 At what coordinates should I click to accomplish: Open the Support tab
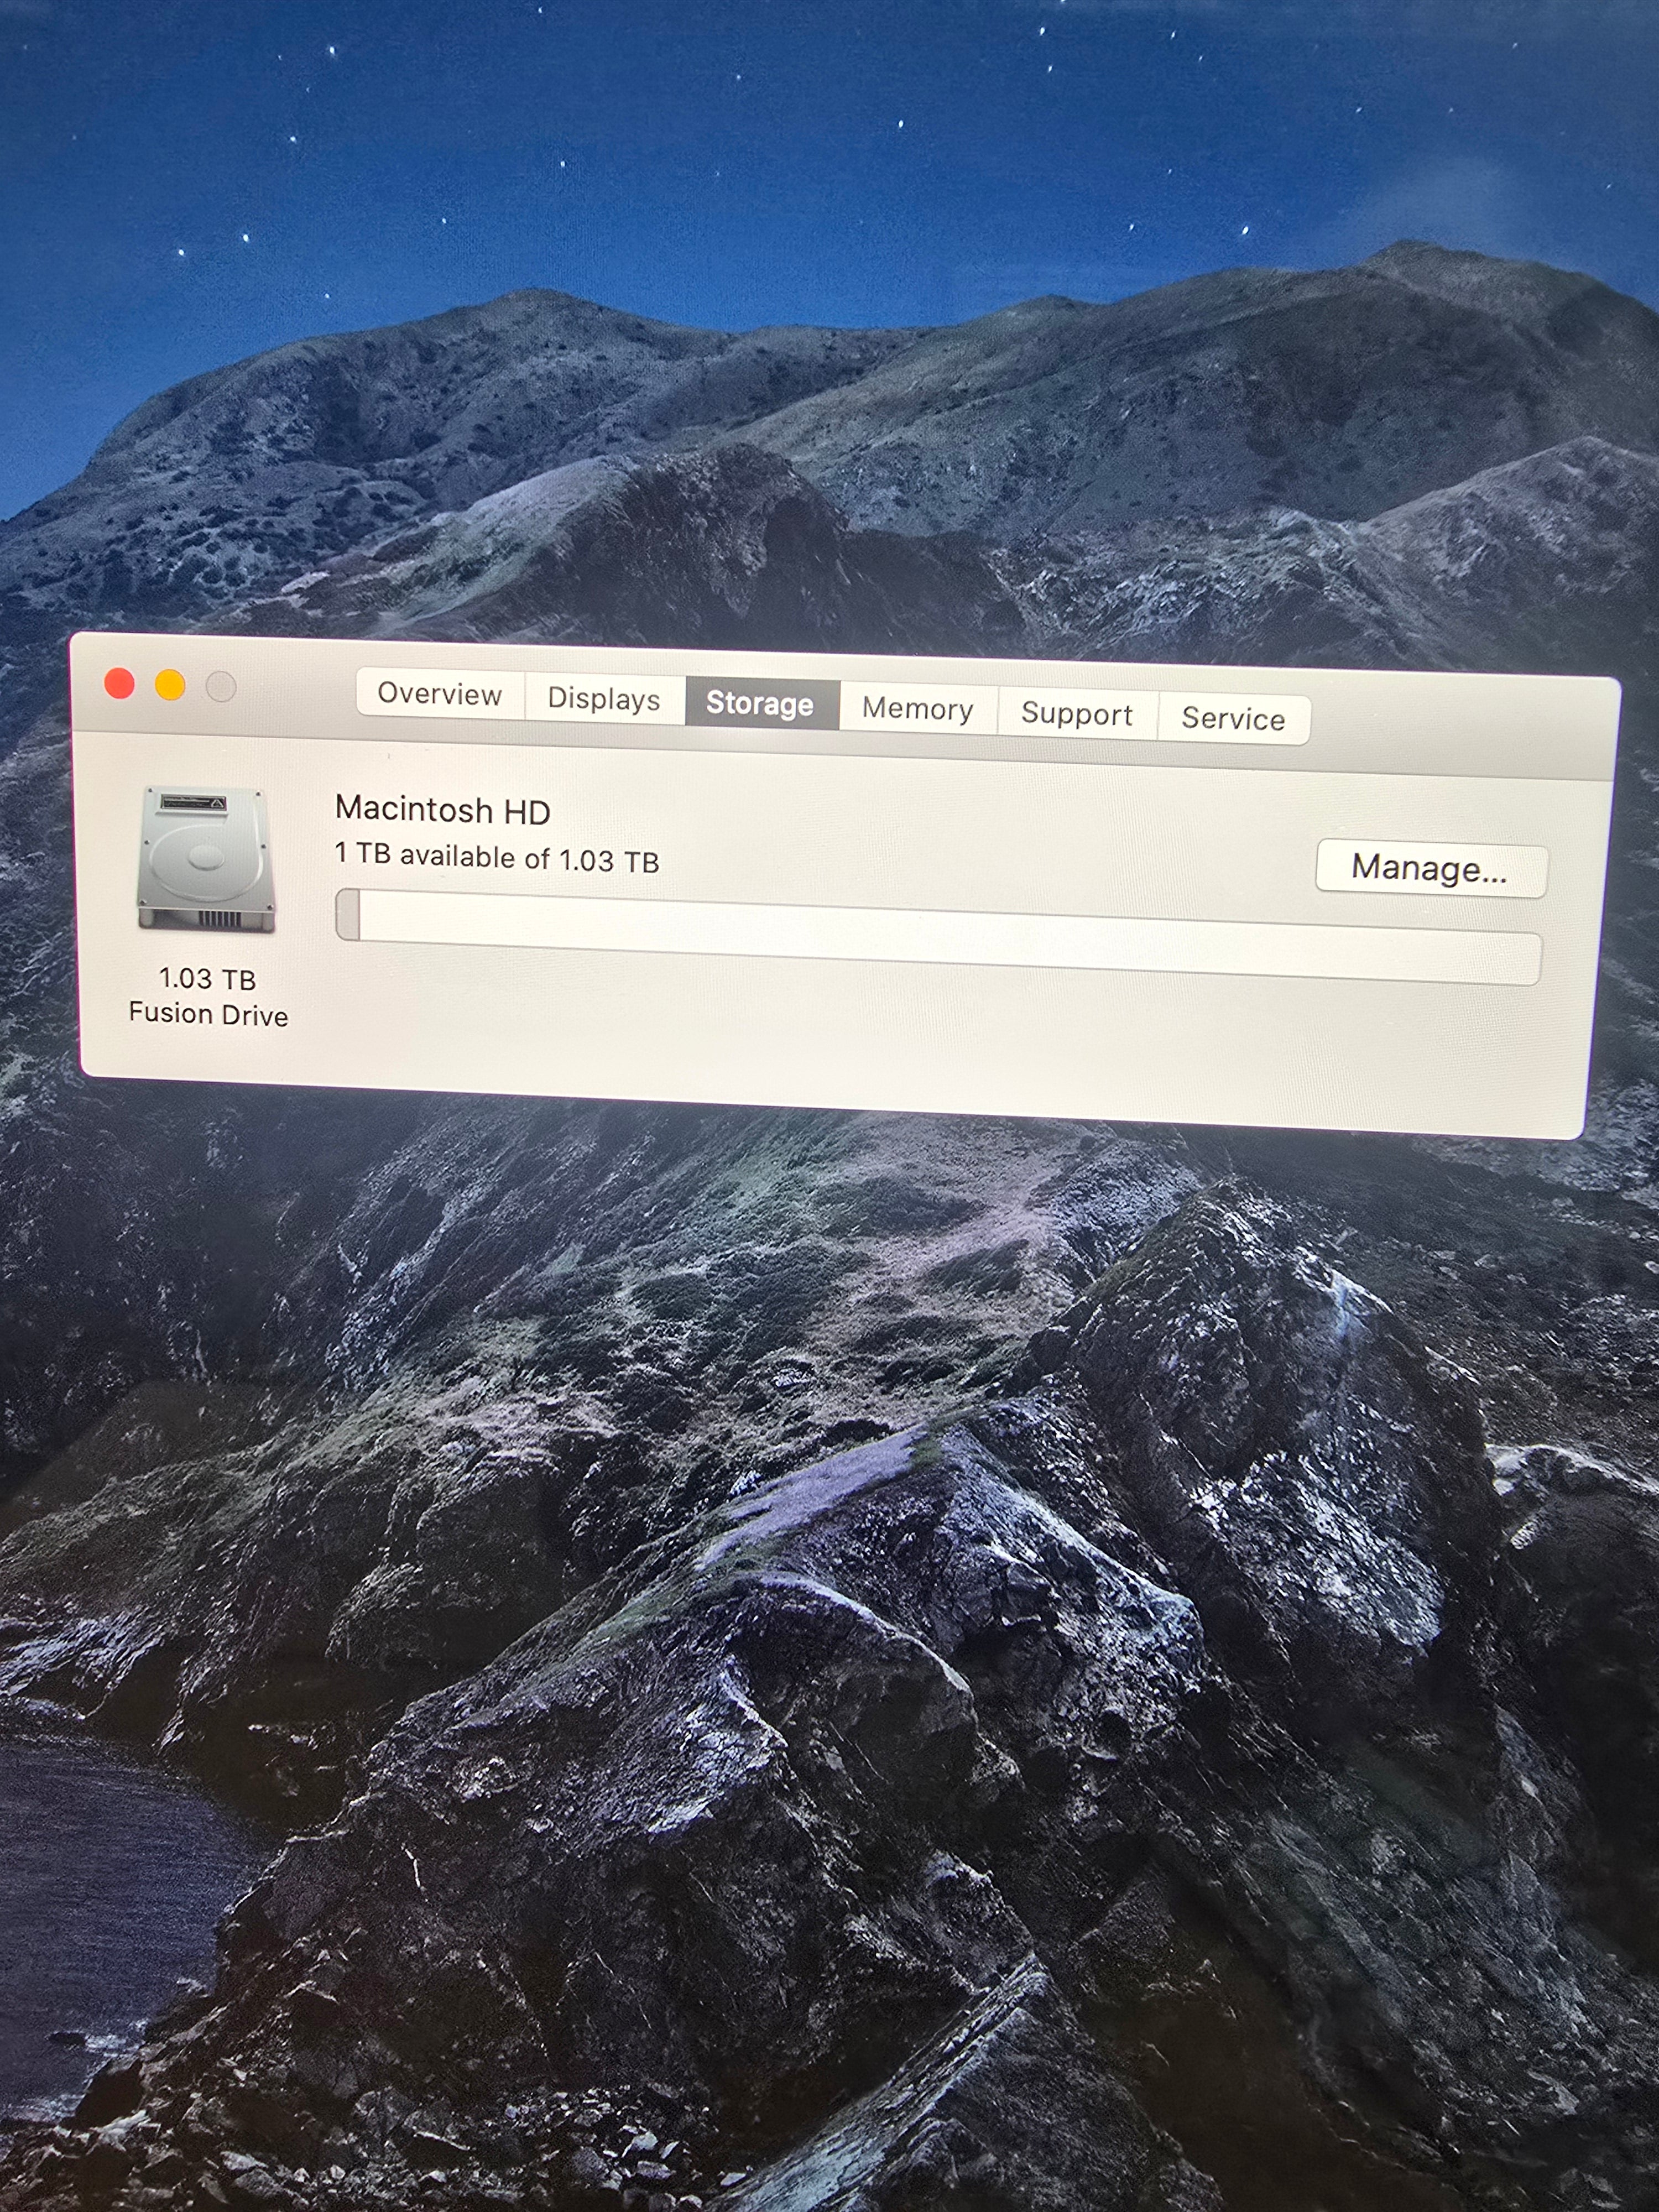pyautogui.click(x=1076, y=714)
